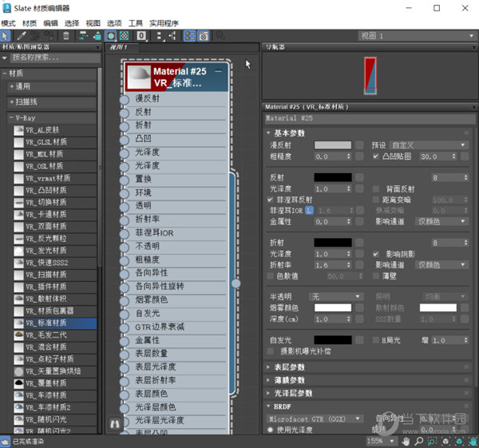
Task: Toggle the parameter editor panel icon
Action: [204, 36]
